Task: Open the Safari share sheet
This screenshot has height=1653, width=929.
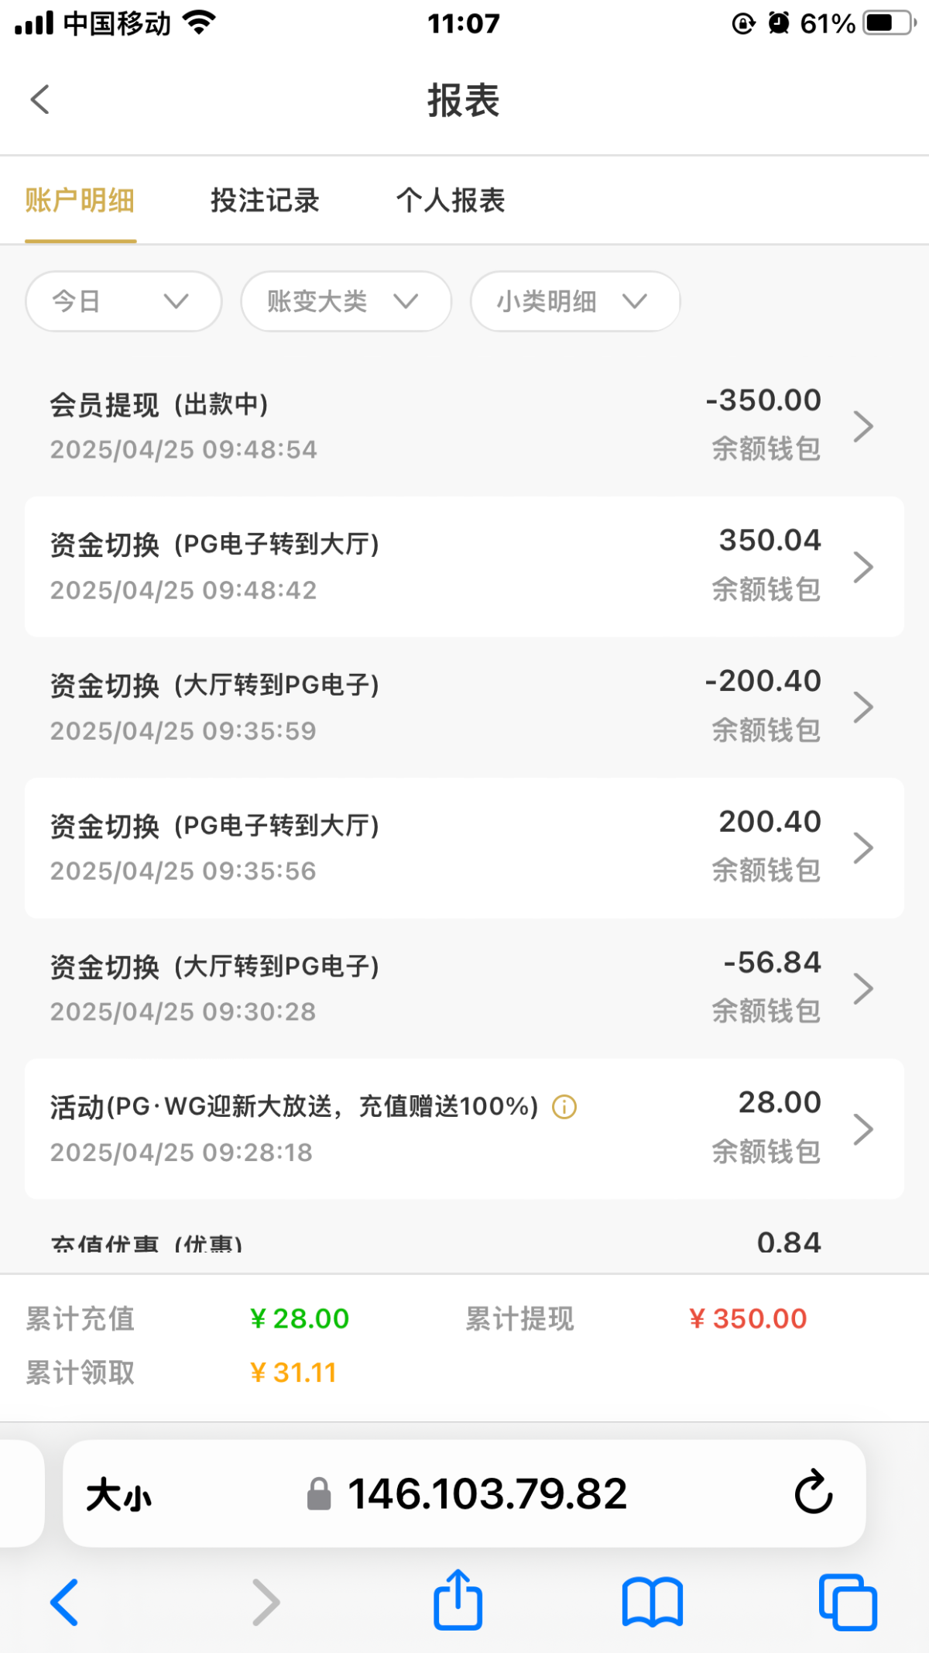Action: [458, 1600]
